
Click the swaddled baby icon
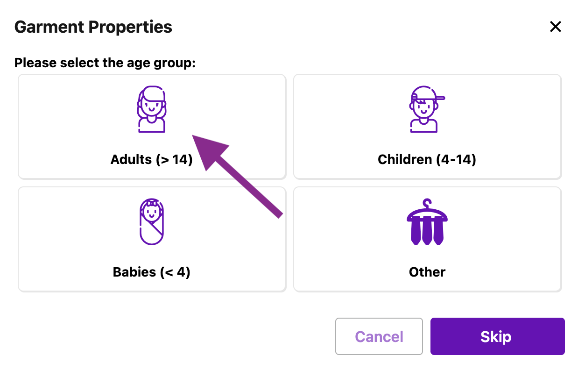pyautogui.click(x=151, y=221)
